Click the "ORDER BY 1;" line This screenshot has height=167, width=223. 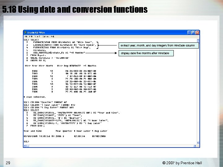(38, 61)
